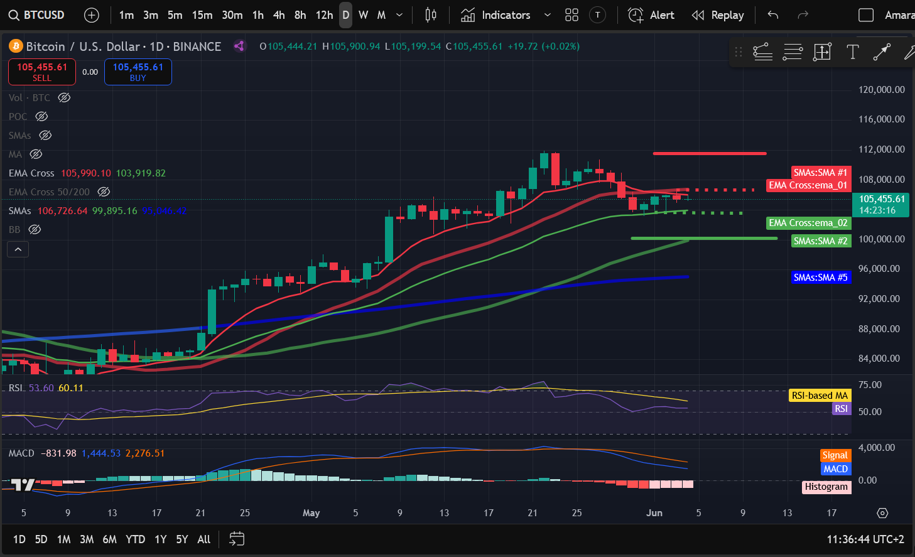This screenshot has width=915, height=557.
Task: Open the Alert creation button
Action: [x=651, y=15]
